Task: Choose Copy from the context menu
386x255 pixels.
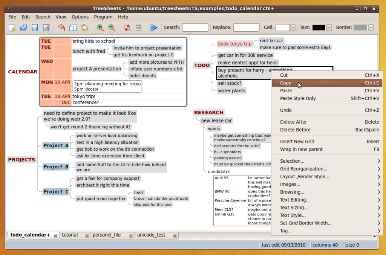Action: click(285, 83)
